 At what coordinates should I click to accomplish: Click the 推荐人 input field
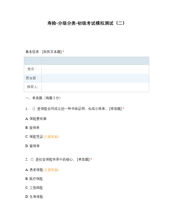click(95, 87)
